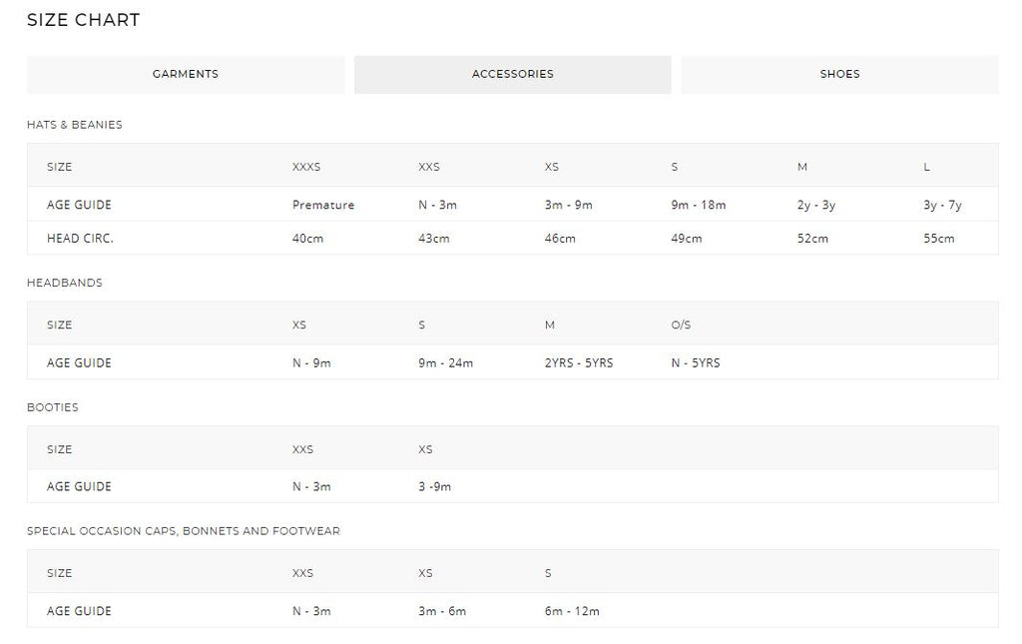Click the SIZE CHART heading
This screenshot has height=644, width=1022.
84,20
